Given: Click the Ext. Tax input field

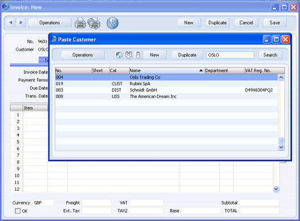Looking at the screenshot, I should pos(97,211).
